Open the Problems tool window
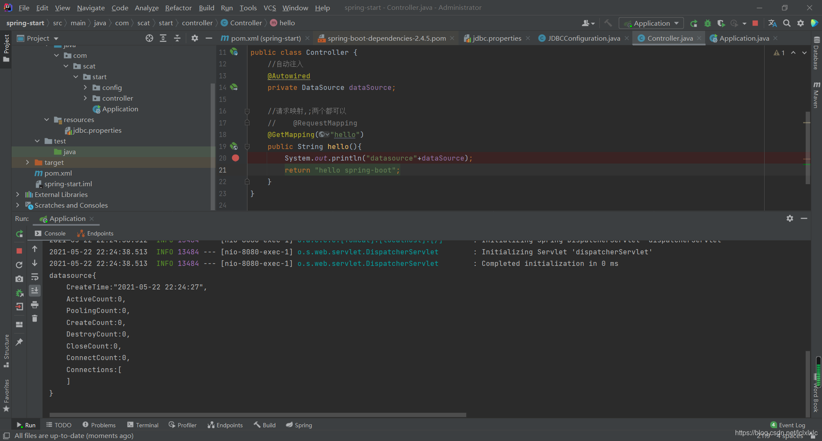The height and width of the screenshot is (441, 822). click(99, 425)
